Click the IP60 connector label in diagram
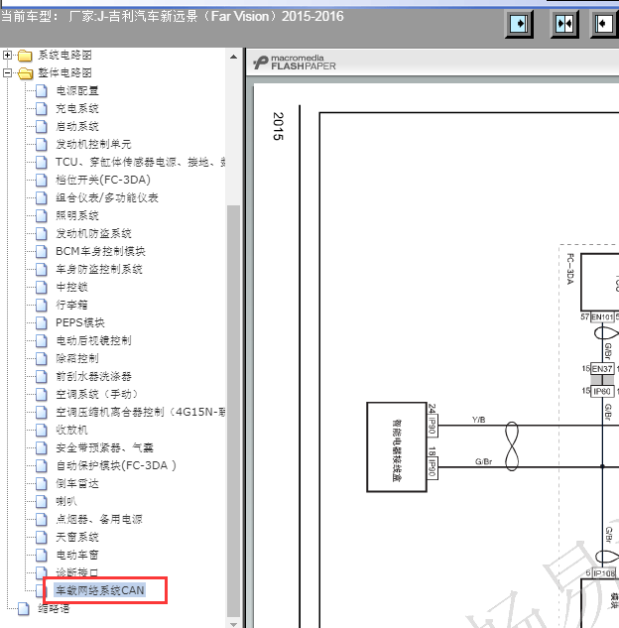The width and height of the screenshot is (619, 628). pos(602,391)
